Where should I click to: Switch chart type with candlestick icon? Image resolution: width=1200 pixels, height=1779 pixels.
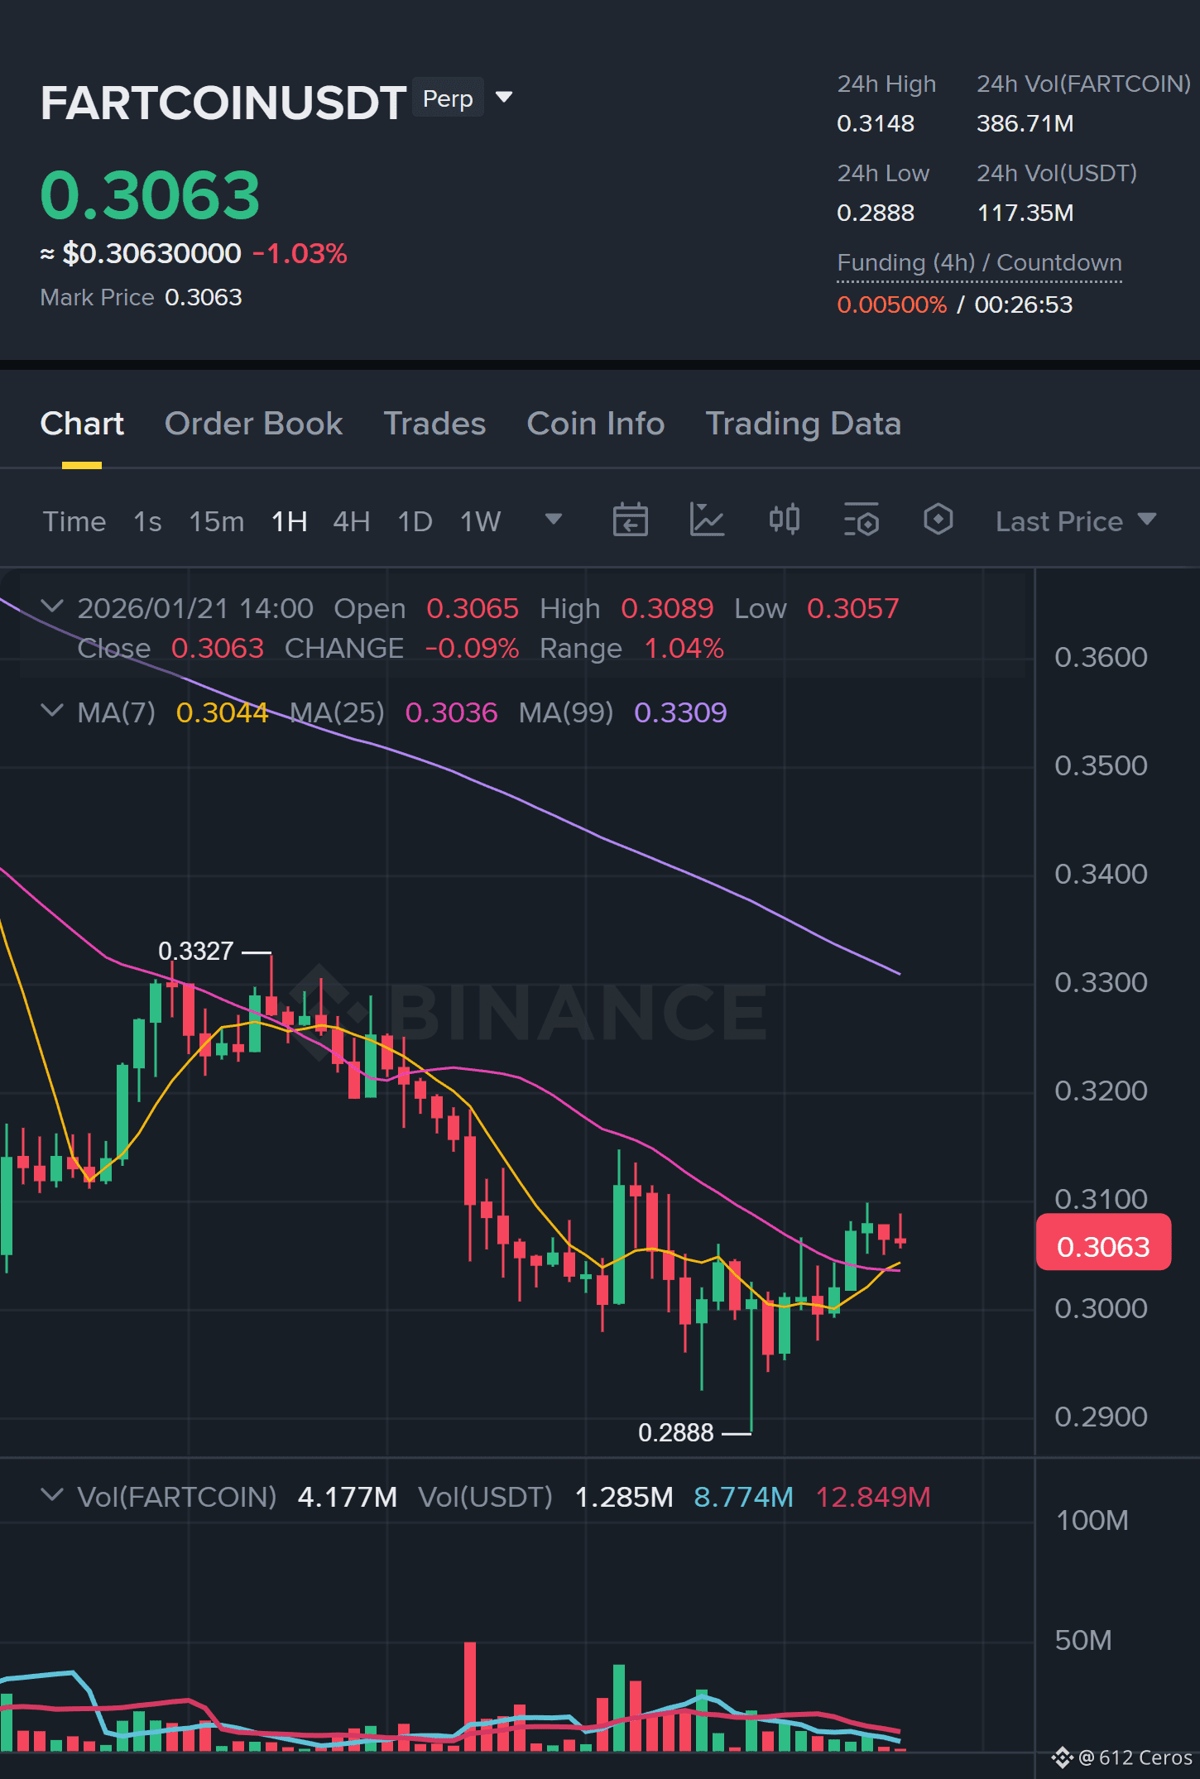click(x=784, y=520)
